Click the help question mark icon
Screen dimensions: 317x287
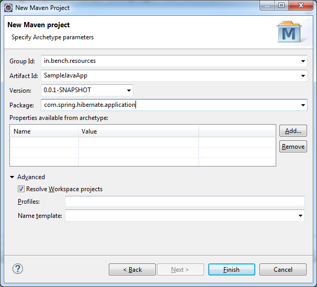pos(18,269)
